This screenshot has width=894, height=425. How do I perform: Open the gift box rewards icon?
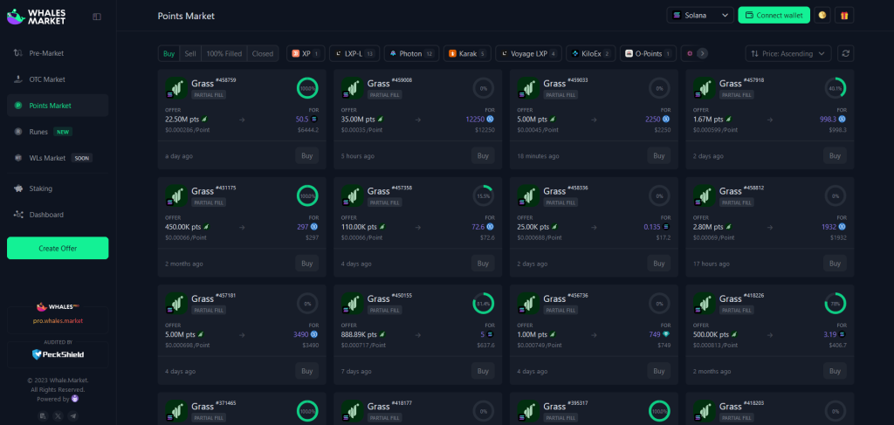click(x=844, y=16)
